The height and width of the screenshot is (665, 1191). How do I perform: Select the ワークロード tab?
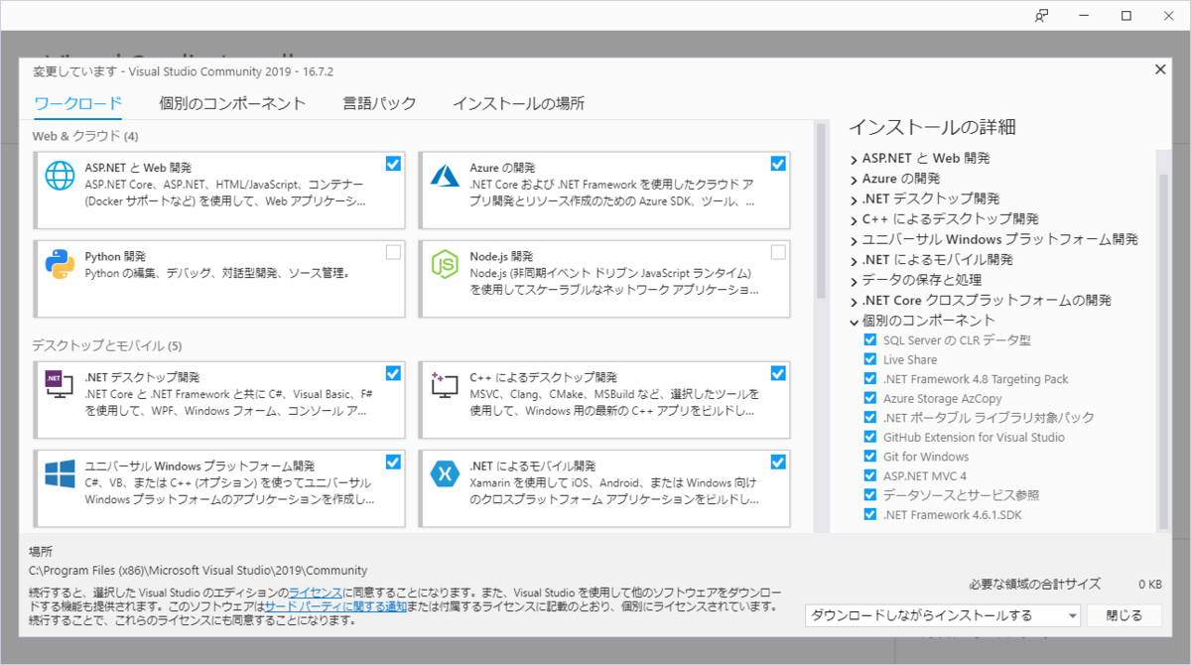coord(78,103)
